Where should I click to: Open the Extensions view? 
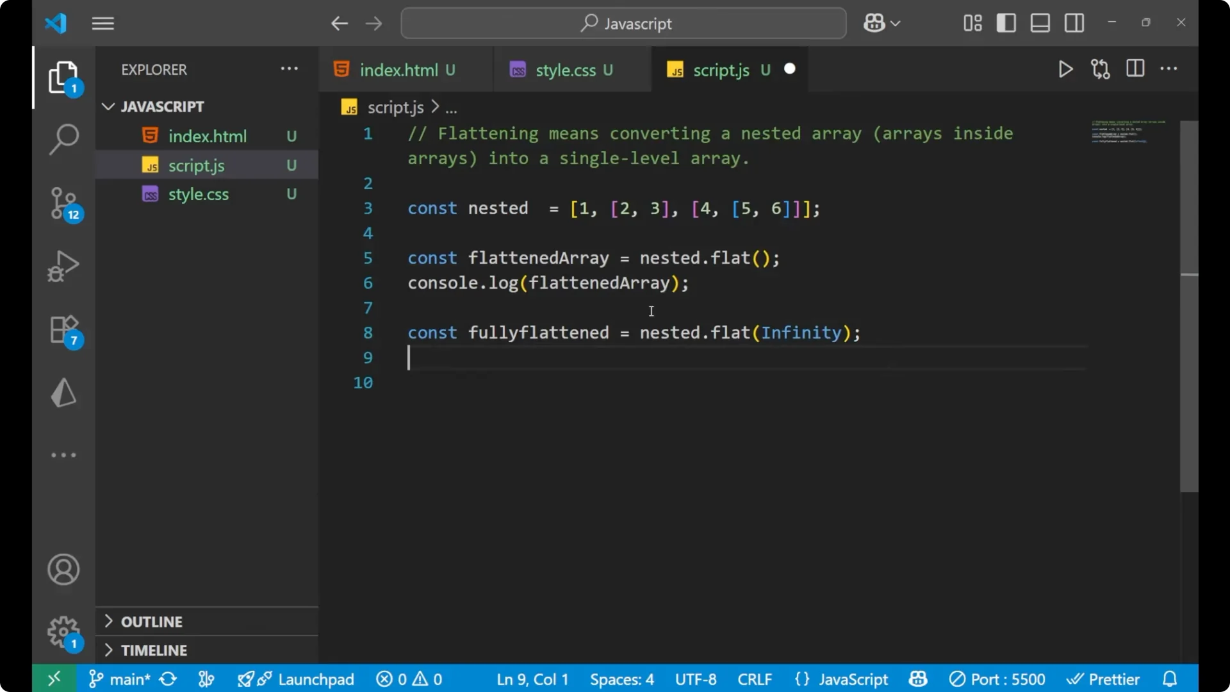63,329
